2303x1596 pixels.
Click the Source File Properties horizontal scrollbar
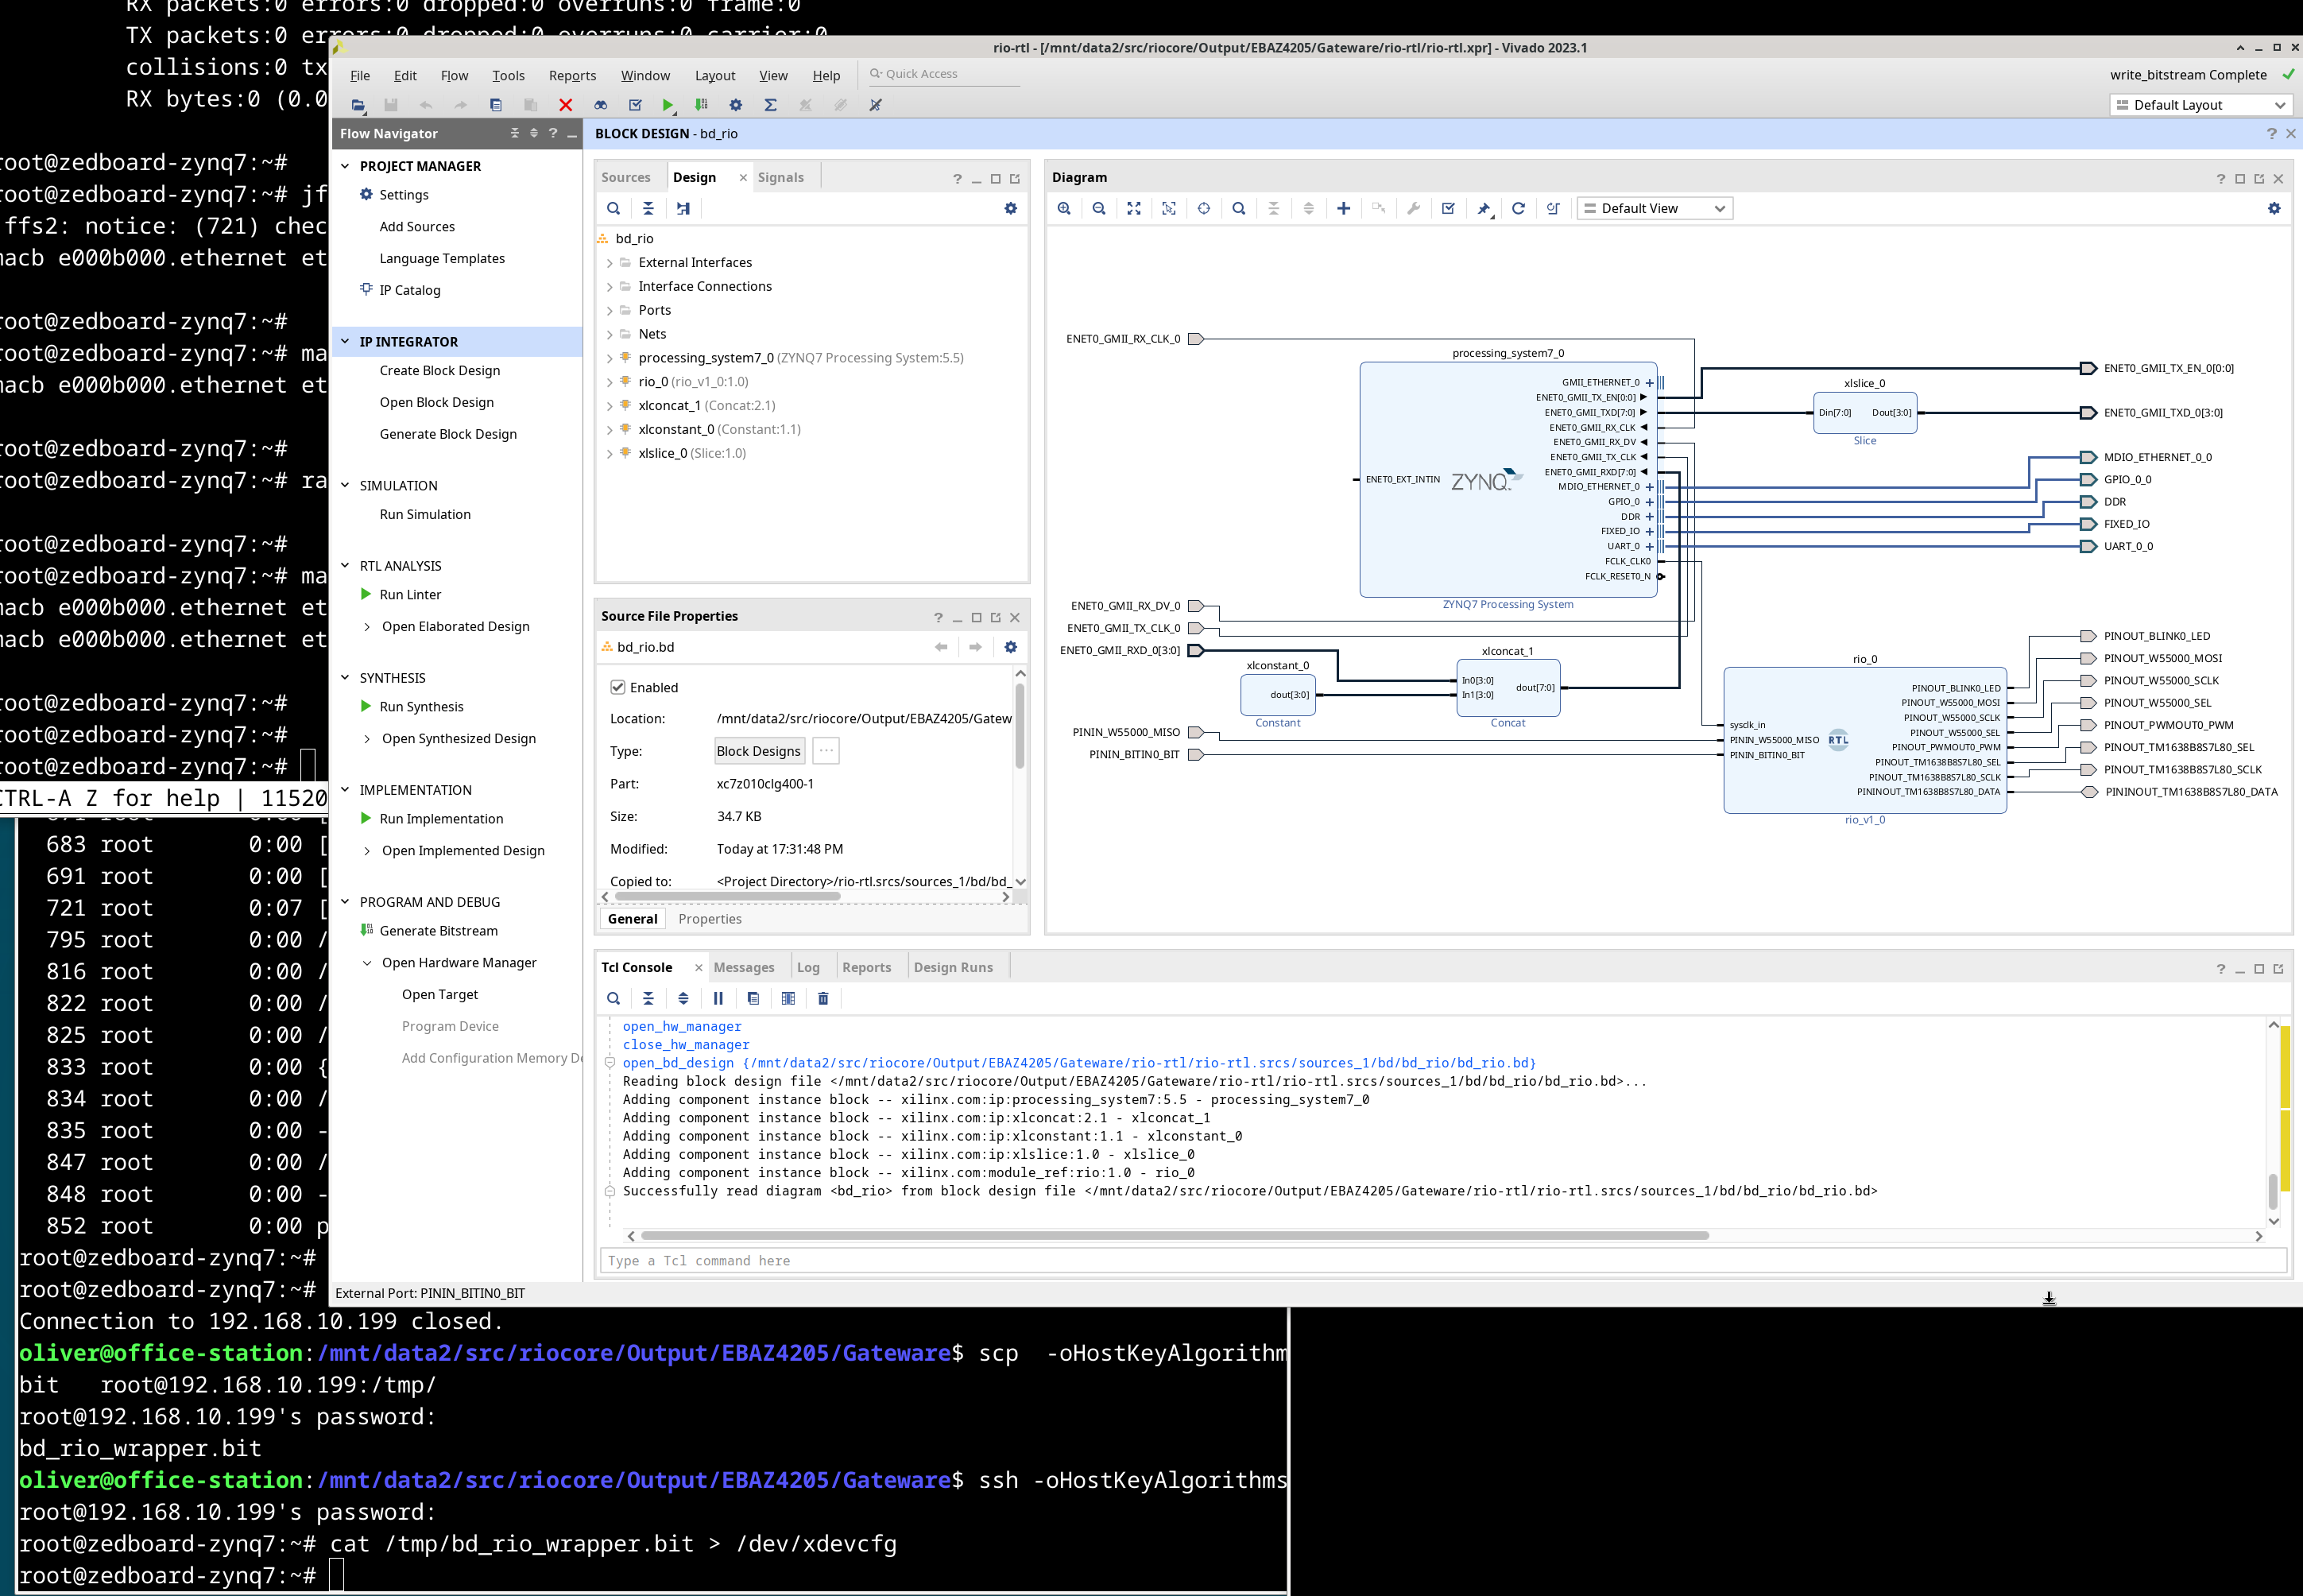[x=728, y=898]
